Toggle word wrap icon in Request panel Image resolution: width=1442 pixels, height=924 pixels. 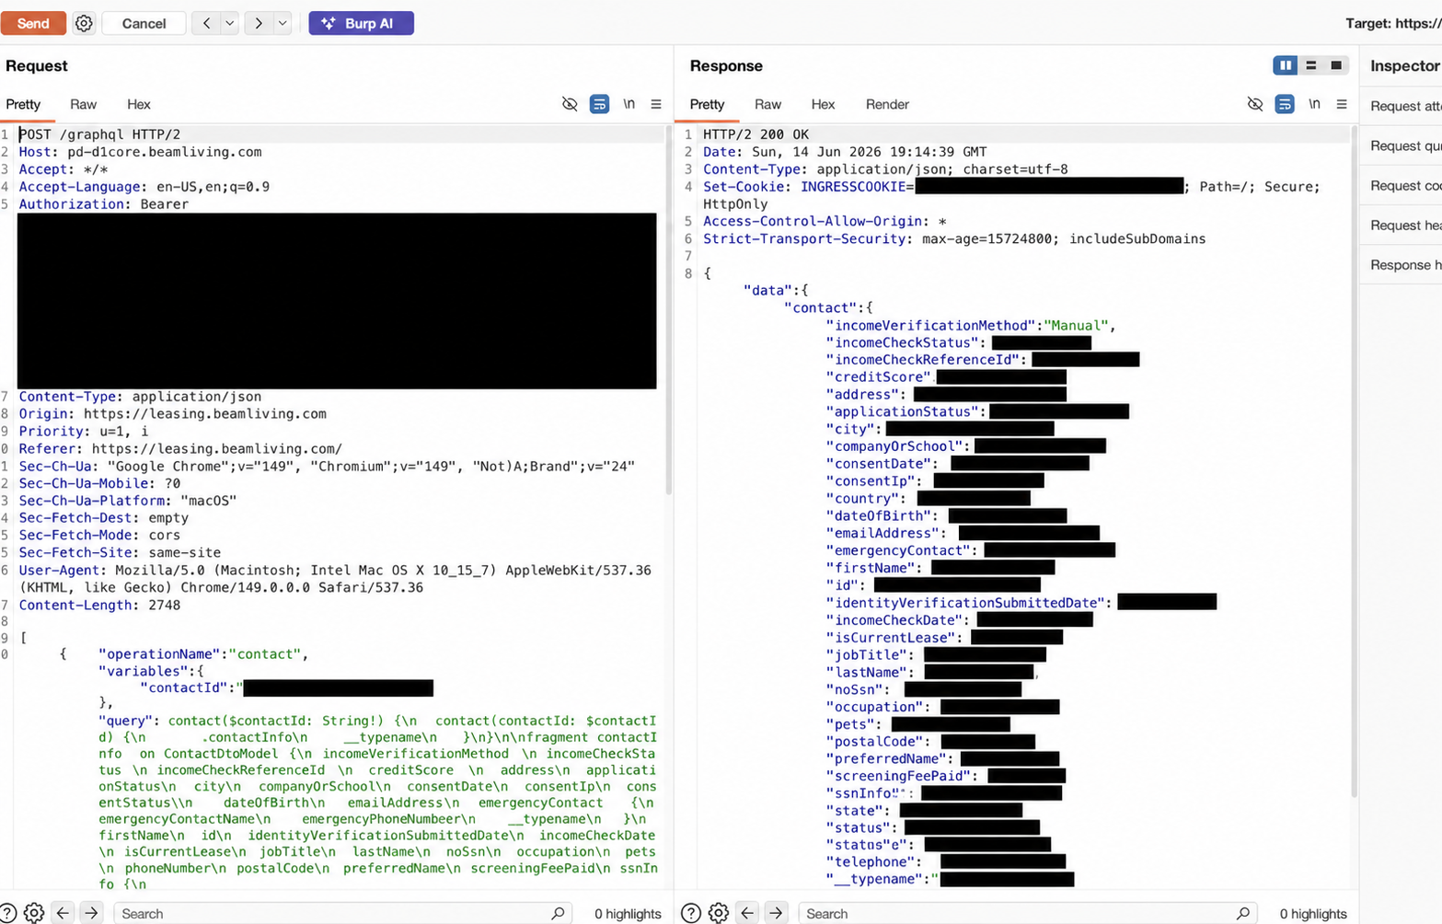click(x=599, y=104)
